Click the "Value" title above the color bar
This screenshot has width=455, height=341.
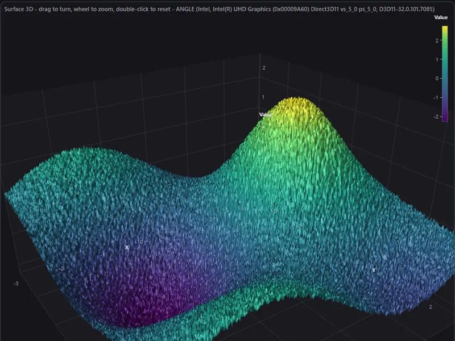[440, 18]
